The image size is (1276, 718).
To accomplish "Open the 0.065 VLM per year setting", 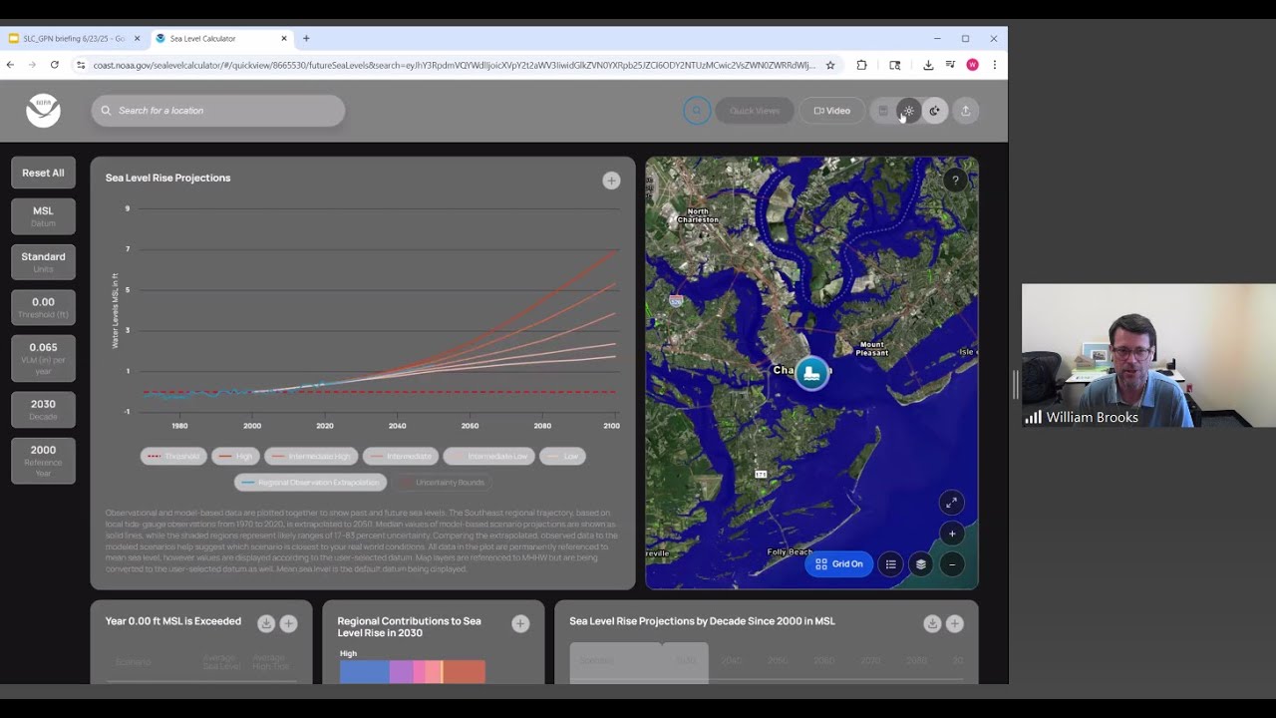I will [x=43, y=359].
